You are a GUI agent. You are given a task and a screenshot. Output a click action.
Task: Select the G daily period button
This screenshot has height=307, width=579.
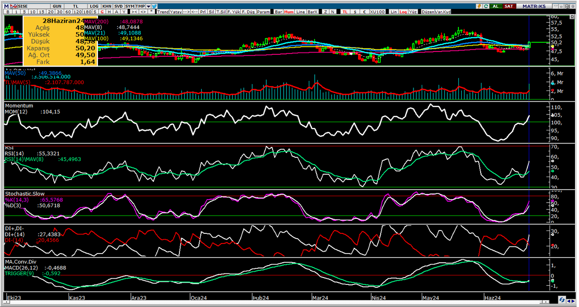tap(102, 12)
